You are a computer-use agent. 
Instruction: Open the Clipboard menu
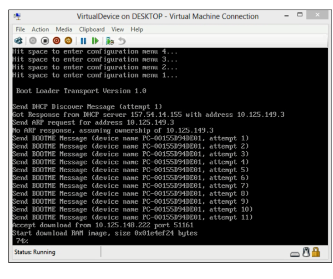92,29
